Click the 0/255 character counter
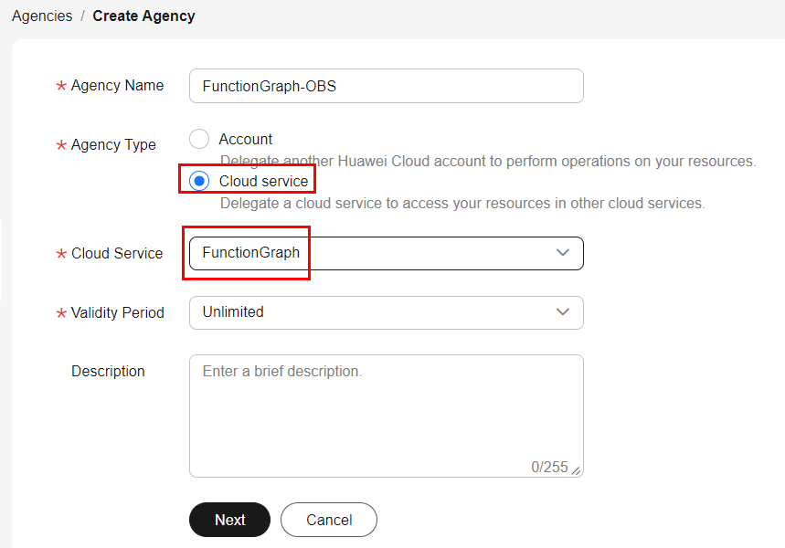785x548 pixels. tap(549, 467)
